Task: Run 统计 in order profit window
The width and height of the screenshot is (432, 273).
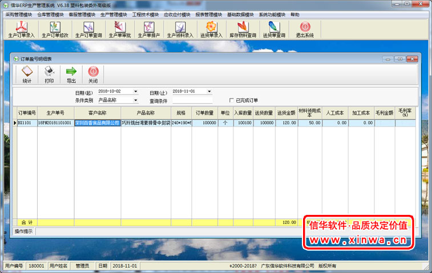Action: click(27, 75)
